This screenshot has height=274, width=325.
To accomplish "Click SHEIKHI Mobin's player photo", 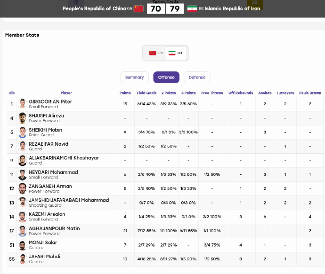I will pyautogui.click(x=23, y=132).
